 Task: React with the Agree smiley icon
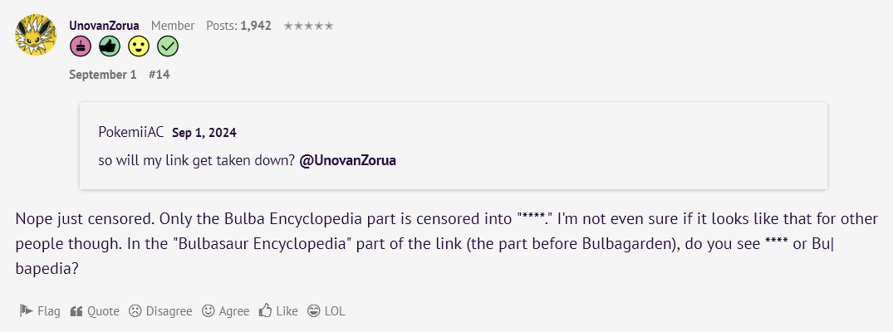(209, 311)
